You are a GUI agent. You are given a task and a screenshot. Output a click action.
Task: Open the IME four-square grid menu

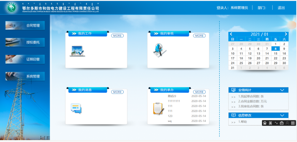[293, 123]
